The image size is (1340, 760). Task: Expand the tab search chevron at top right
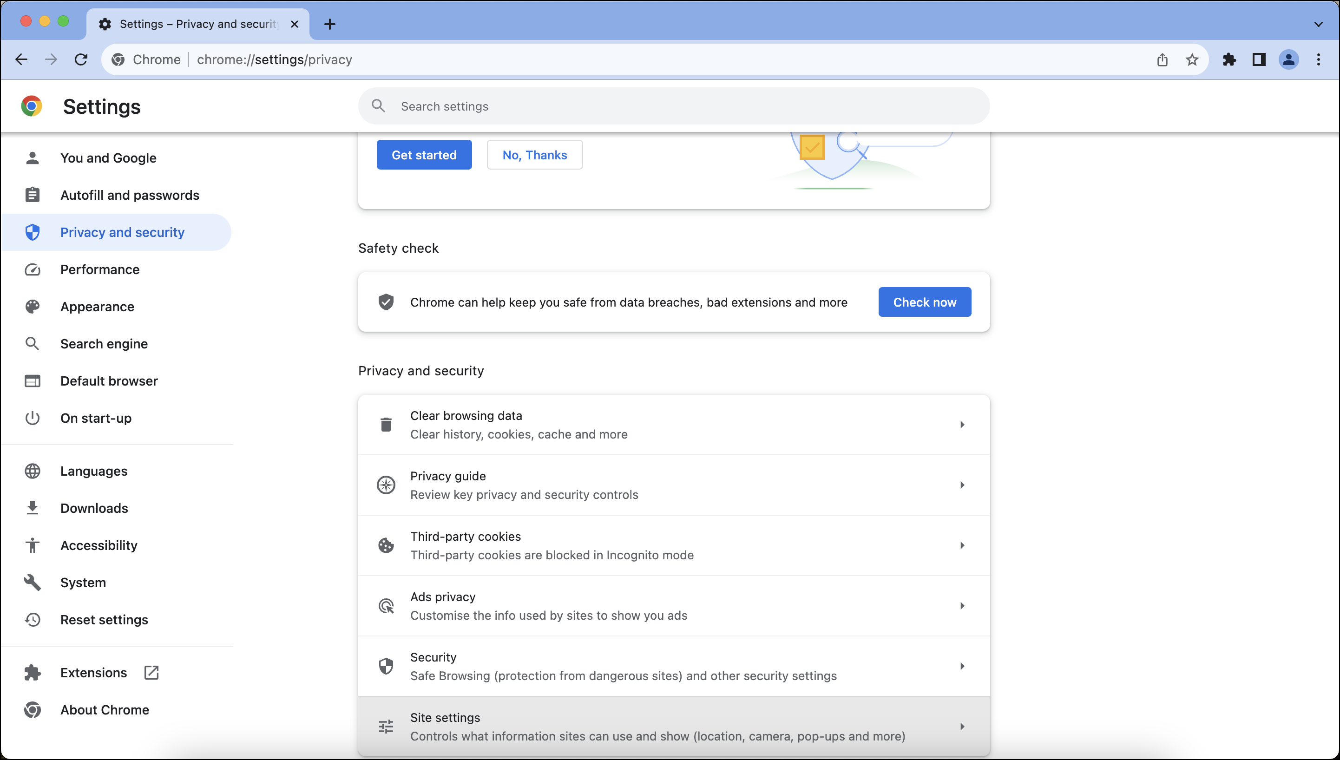(x=1318, y=24)
